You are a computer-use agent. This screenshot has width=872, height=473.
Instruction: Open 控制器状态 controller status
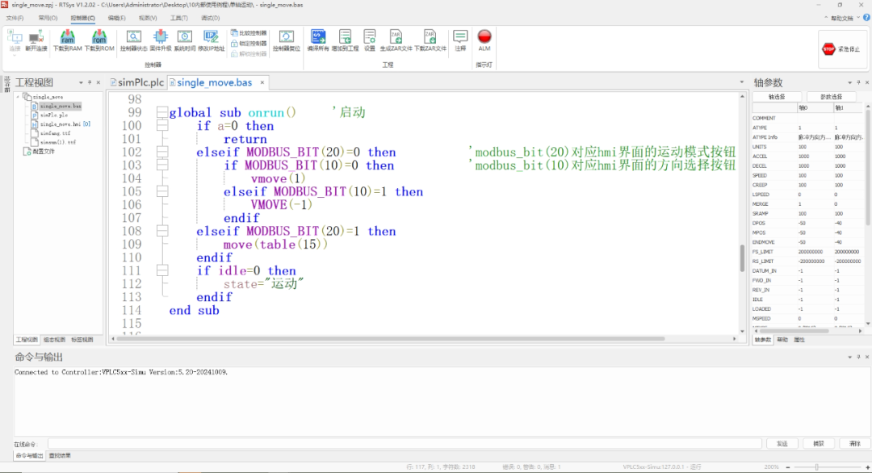(133, 41)
